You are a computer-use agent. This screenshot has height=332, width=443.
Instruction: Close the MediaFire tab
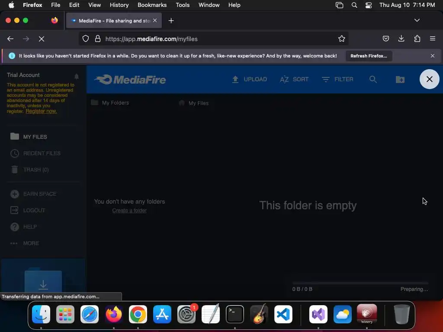tap(155, 21)
